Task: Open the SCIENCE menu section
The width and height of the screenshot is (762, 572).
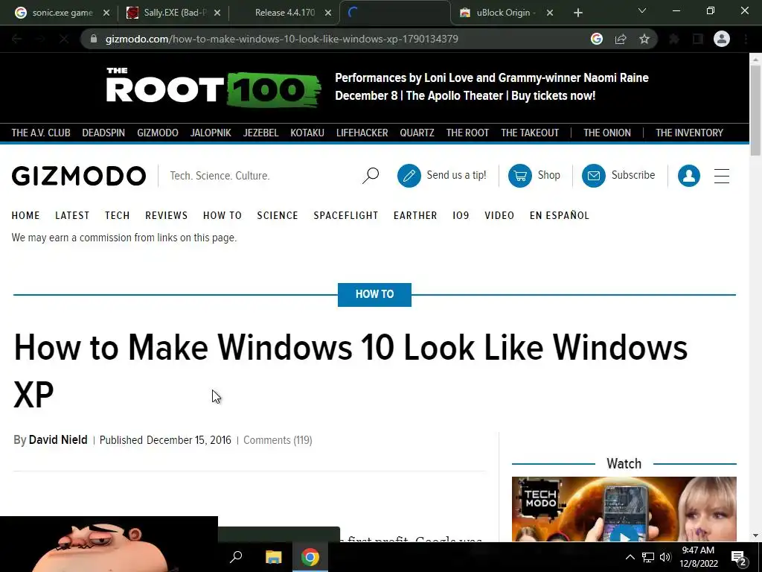Action: (x=278, y=215)
